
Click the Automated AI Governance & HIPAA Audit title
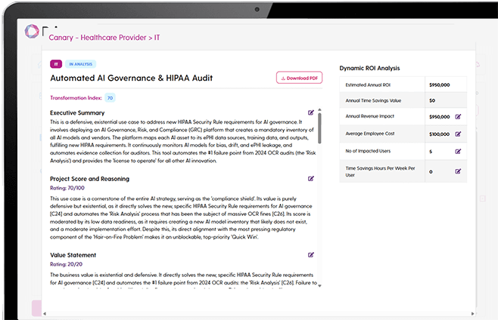(132, 78)
